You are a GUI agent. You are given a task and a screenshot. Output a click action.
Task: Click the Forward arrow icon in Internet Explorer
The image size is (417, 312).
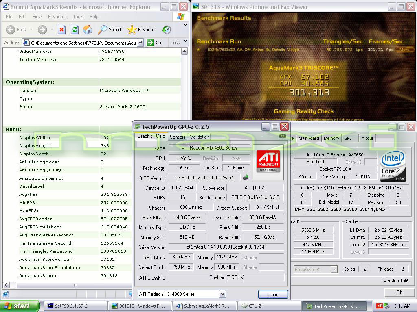coord(42,30)
